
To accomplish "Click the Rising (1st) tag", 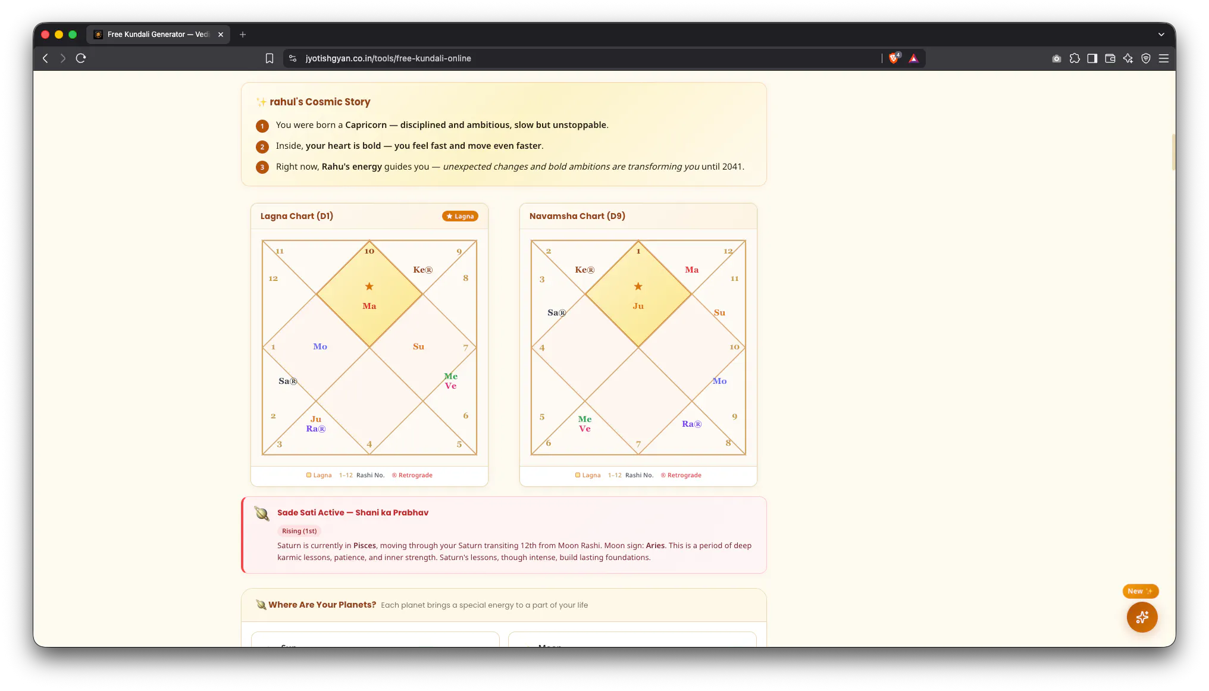I will point(299,531).
